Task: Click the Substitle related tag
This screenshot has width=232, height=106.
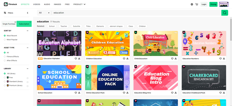Action: (x=76, y=26)
